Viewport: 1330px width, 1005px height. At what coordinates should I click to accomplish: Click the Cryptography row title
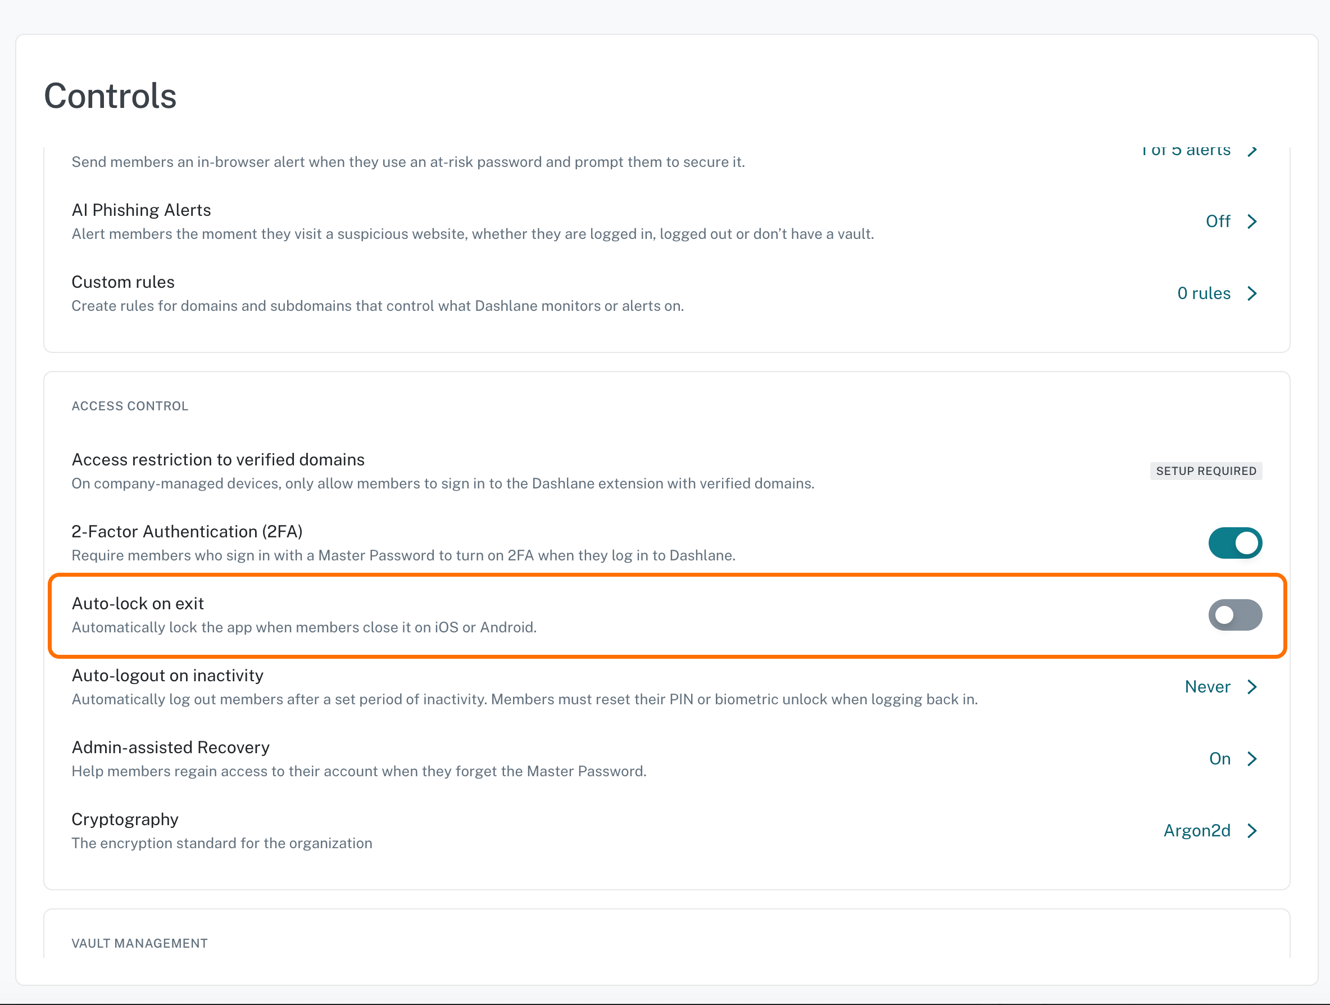click(125, 820)
